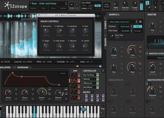This screenshot has height=118, width=164.
Task: Click the Redo arrow
Action: [77, 5]
